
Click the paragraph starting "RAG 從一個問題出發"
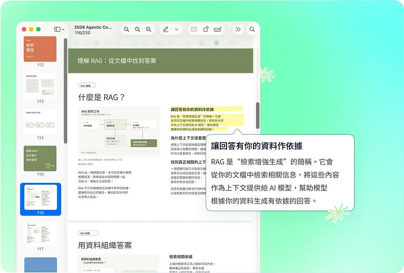105,177
